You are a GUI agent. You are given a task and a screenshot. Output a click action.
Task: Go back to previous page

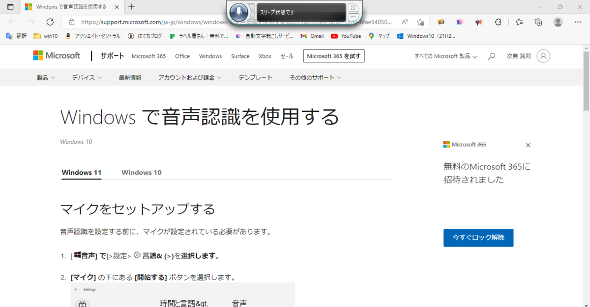click(12, 22)
